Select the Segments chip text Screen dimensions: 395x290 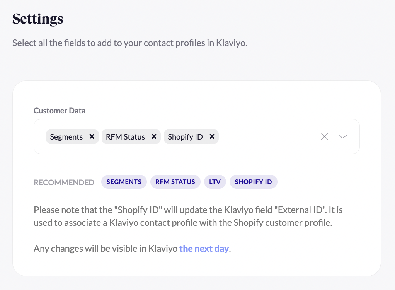(66, 136)
